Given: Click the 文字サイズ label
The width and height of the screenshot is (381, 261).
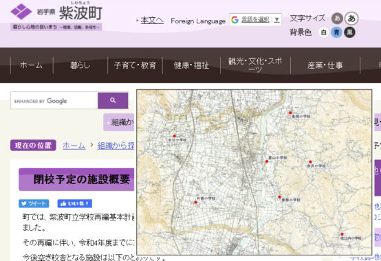Looking at the screenshot, I should coord(307,18).
